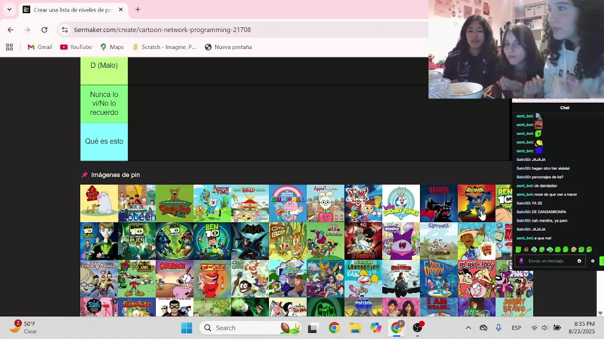Open the Maps bookmark
Image resolution: width=604 pixels, height=339 pixels.
[112, 47]
